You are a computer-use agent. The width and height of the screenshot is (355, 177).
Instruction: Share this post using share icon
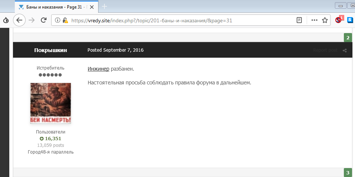pyautogui.click(x=345, y=51)
